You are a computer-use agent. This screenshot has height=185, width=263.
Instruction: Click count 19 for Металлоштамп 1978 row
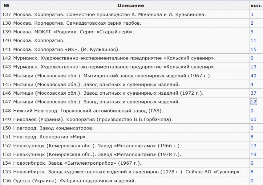253,154
